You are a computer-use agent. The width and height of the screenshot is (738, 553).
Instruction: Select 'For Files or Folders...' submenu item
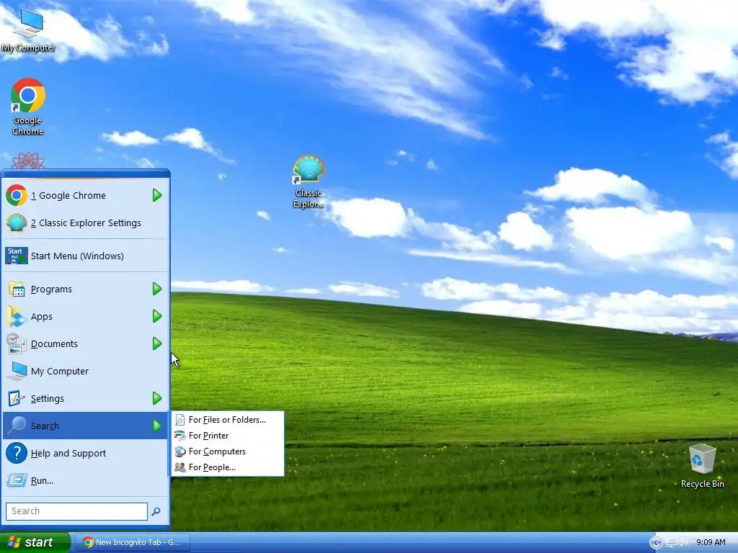click(x=228, y=420)
